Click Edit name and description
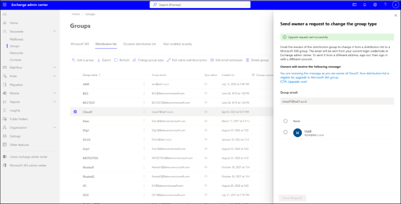The height and width of the screenshot is (204, 401). click(187, 60)
